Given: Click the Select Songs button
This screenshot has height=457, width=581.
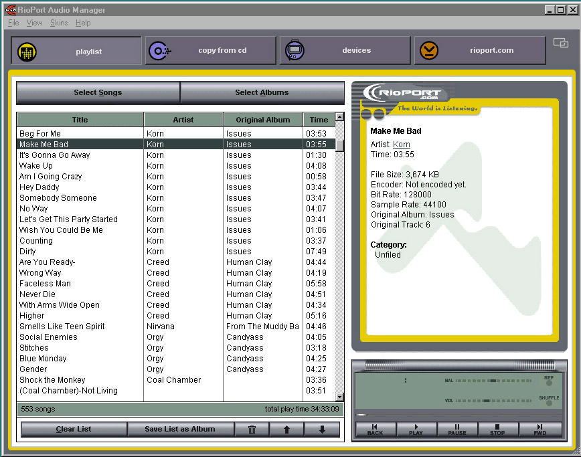Looking at the screenshot, I should [x=98, y=92].
